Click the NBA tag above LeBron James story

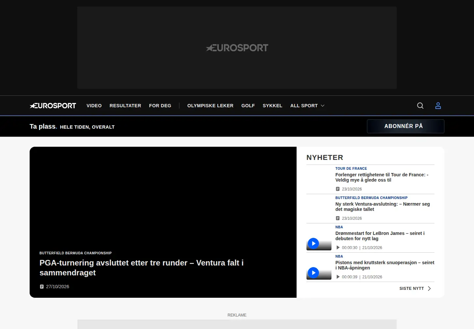[x=339, y=227]
